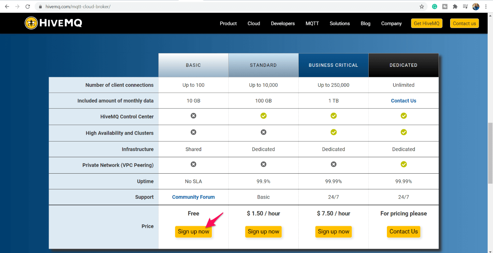Click the site lock icon
This screenshot has height=253, width=493.
(40, 7)
